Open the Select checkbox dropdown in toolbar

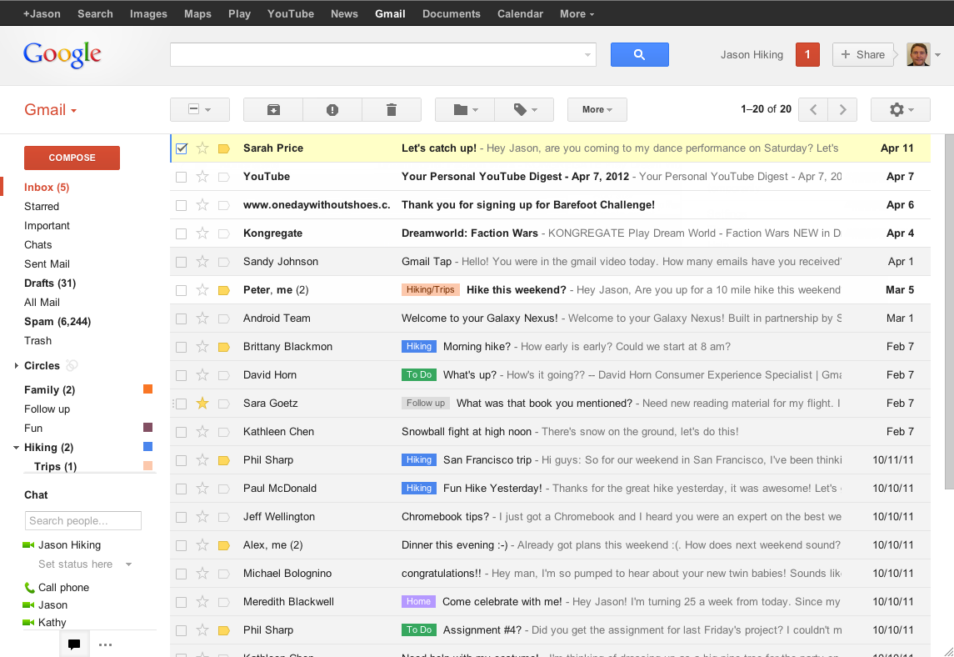tap(200, 109)
